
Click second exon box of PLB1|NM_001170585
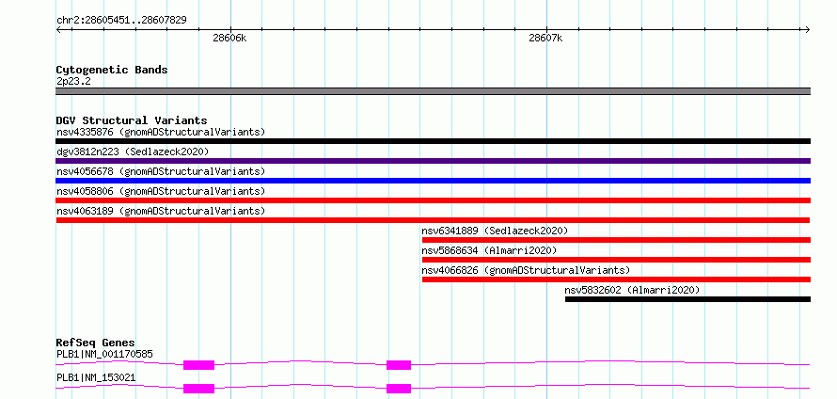[x=399, y=365]
